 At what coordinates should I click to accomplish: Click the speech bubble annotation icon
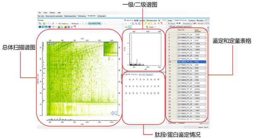coord(43,27)
